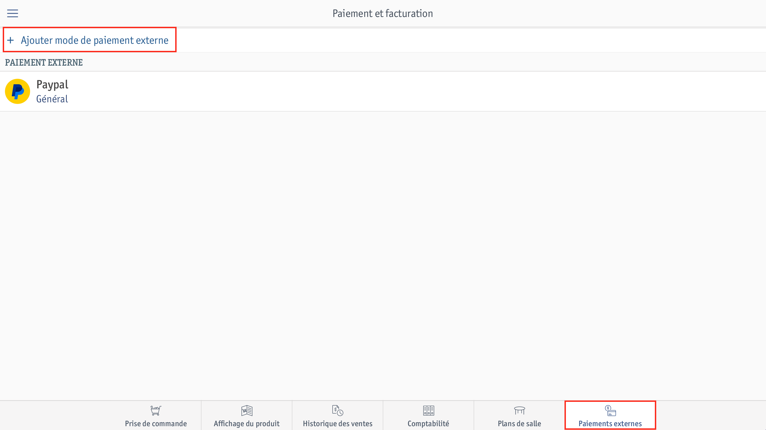766x430 pixels.
Task: Click the external payments card icon
Action: (610, 410)
